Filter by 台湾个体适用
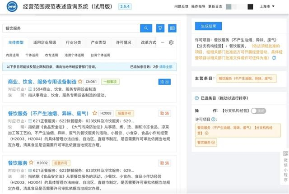 tap(100, 55)
